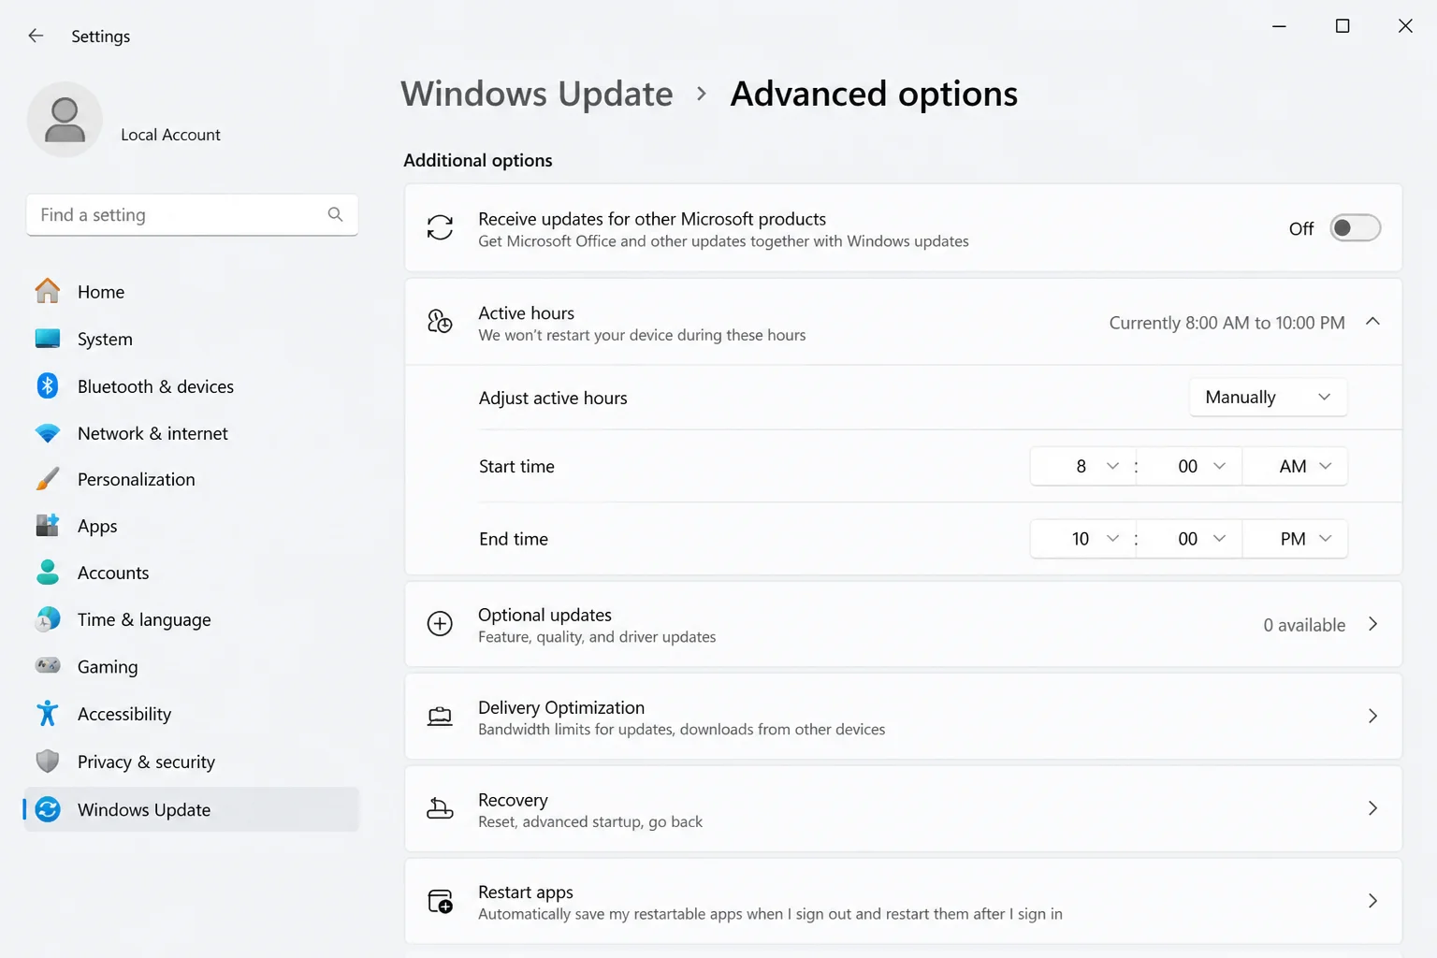Image resolution: width=1437 pixels, height=958 pixels.
Task: Click the Recovery icon
Action: pyautogui.click(x=440, y=808)
